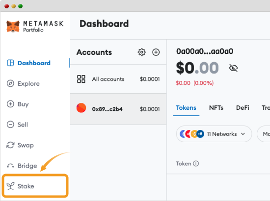The height and width of the screenshot is (201, 270).
Task: Select the Swap arrows icon
Action: (10, 145)
